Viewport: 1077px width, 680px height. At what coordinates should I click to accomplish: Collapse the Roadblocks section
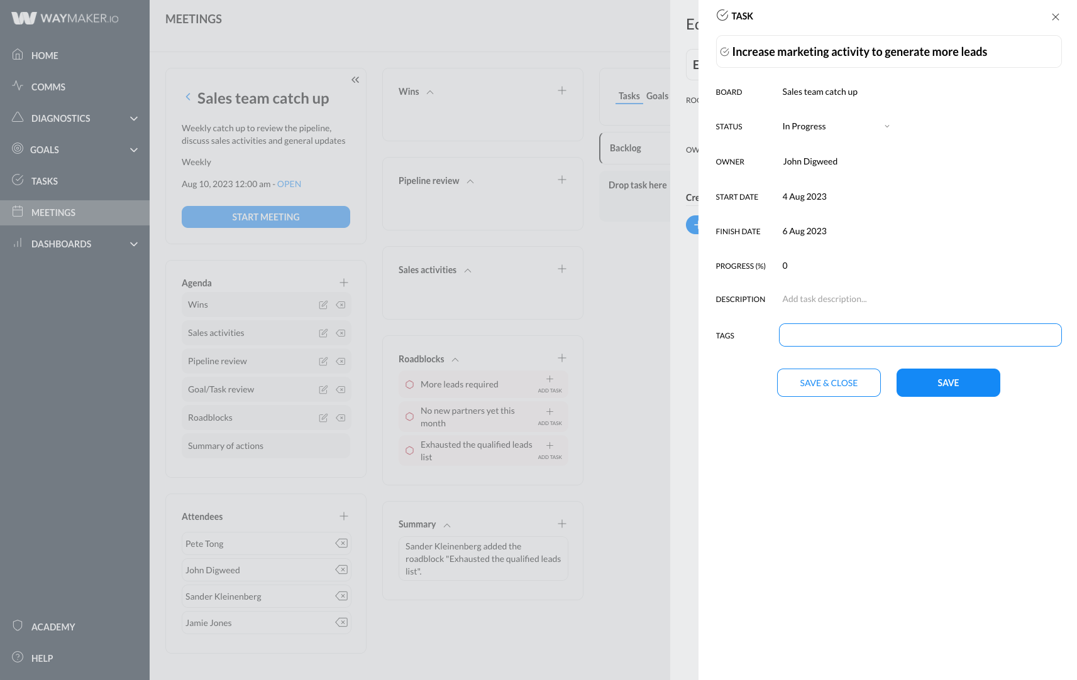(455, 360)
